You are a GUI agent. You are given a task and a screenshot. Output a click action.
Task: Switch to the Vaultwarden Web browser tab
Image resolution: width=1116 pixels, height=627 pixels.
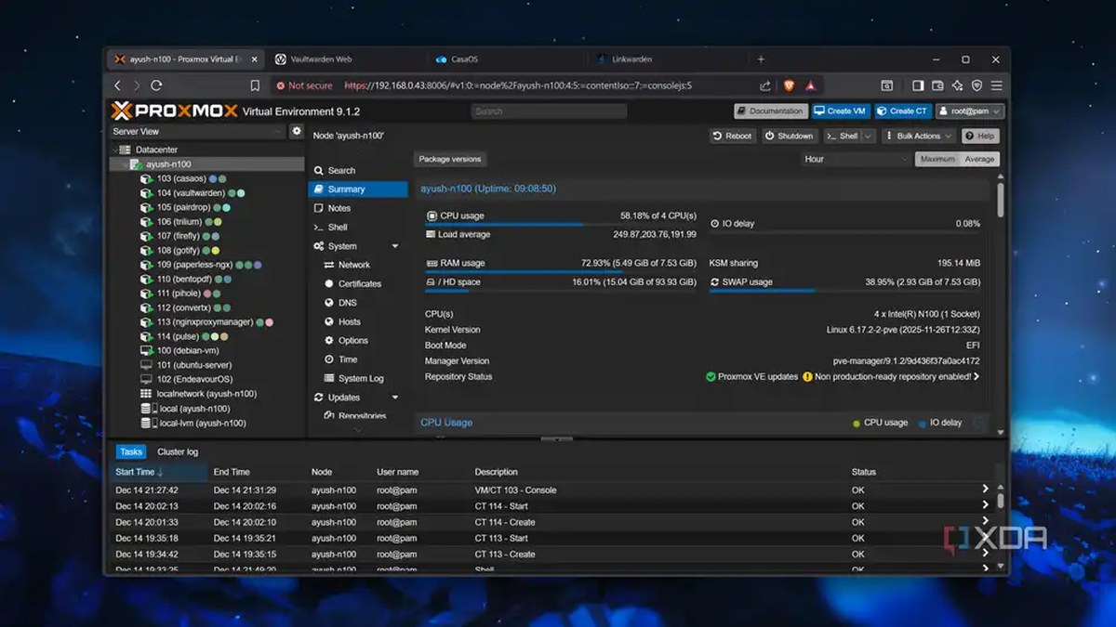pyautogui.click(x=346, y=59)
